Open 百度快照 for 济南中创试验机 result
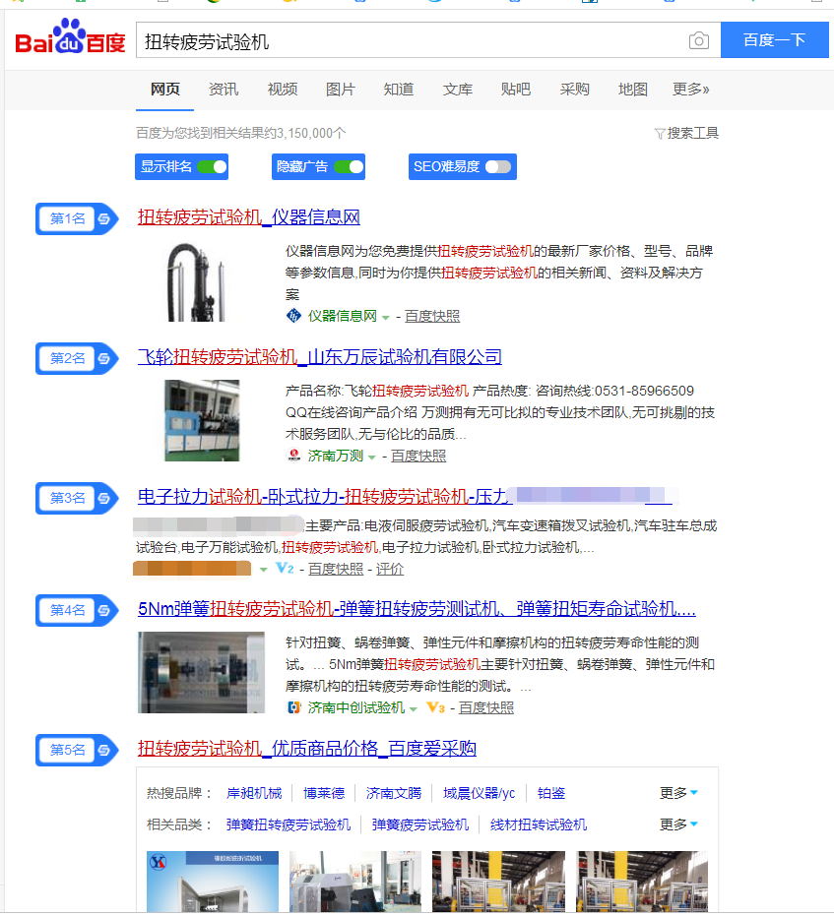This screenshot has width=834, height=916. pyautogui.click(x=485, y=708)
